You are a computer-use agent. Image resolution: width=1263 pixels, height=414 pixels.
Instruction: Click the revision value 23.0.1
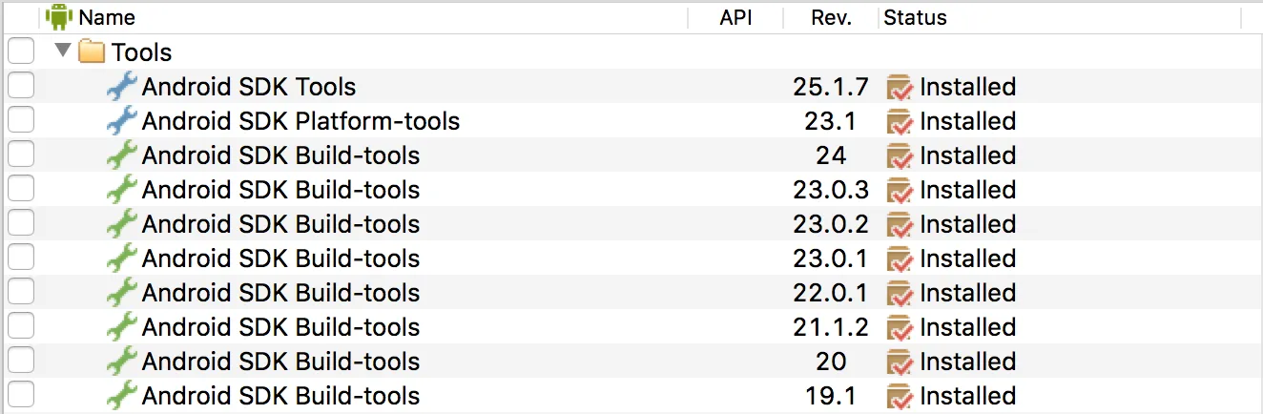(831, 259)
